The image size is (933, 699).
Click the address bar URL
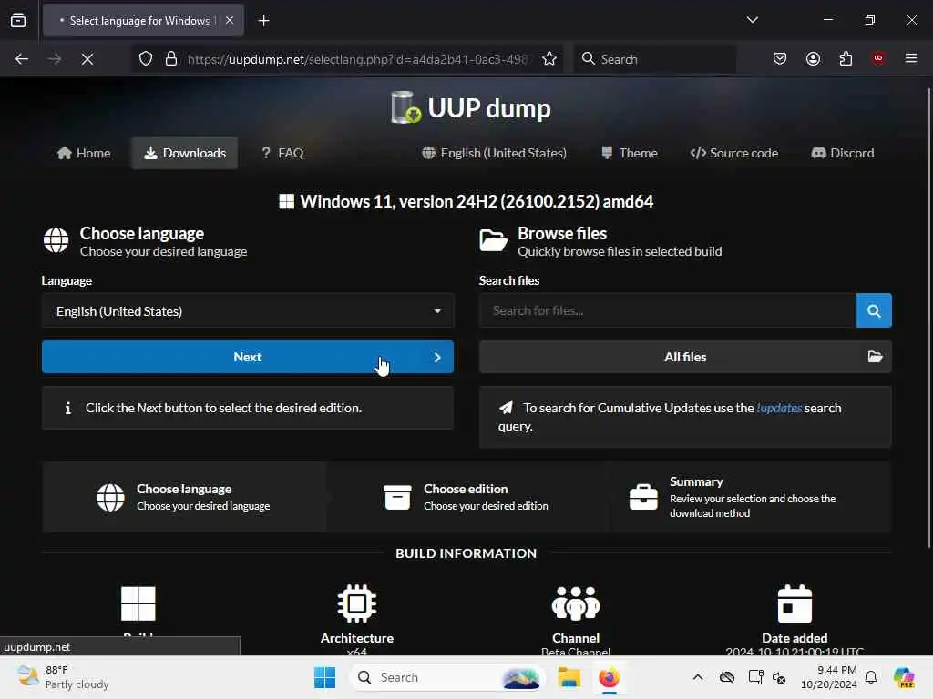(357, 59)
